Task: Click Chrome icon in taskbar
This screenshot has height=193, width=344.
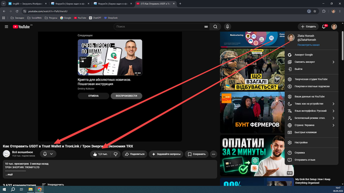Action: 39,189
